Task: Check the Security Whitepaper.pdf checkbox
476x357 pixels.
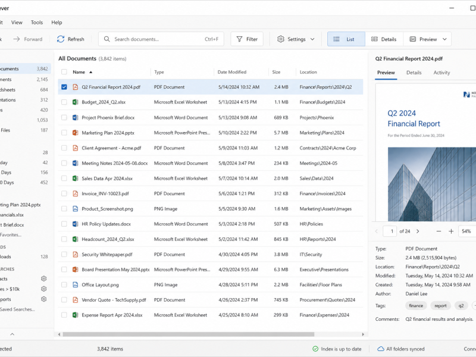Action: tap(64, 255)
